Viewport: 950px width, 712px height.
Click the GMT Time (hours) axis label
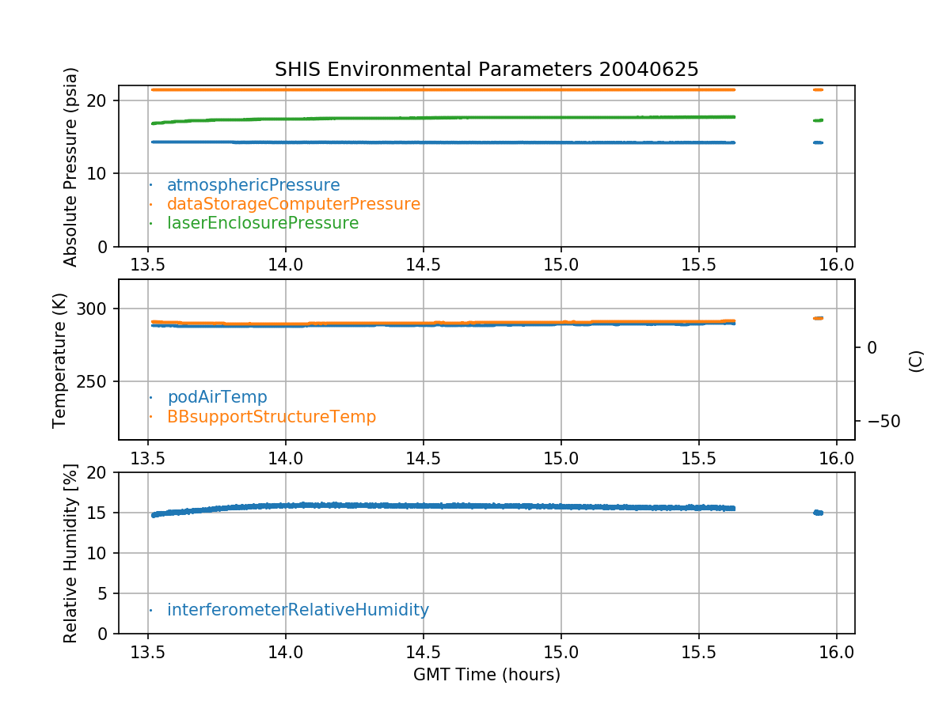pyautogui.click(x=486, y=675)
